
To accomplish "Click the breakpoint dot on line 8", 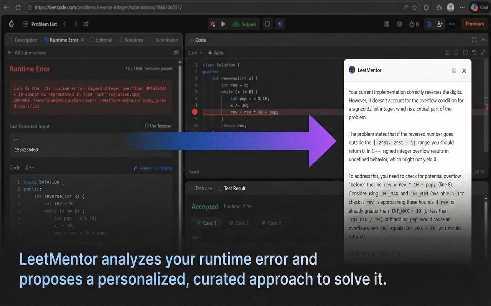I will point(194,112).
